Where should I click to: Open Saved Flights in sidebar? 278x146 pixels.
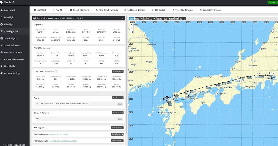click(x=10, y=38)
